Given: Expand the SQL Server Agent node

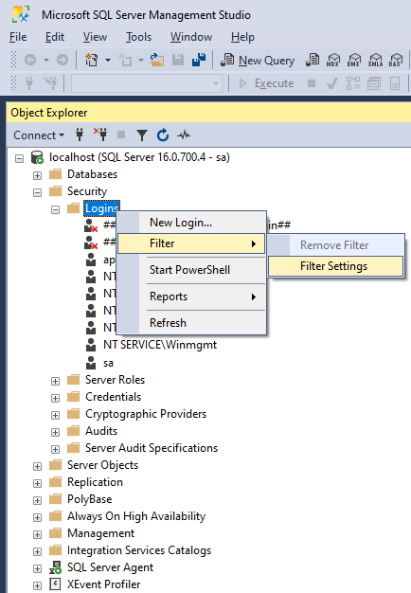Looking at the screenshot, I should coord(37,568).
